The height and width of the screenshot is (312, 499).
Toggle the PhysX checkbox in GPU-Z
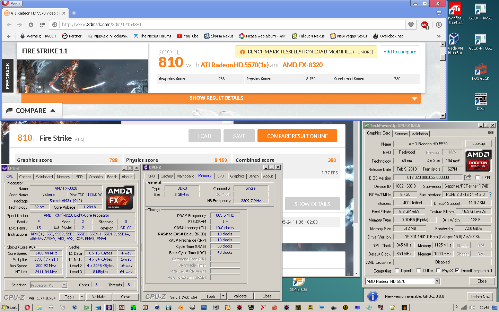[438, 271]
